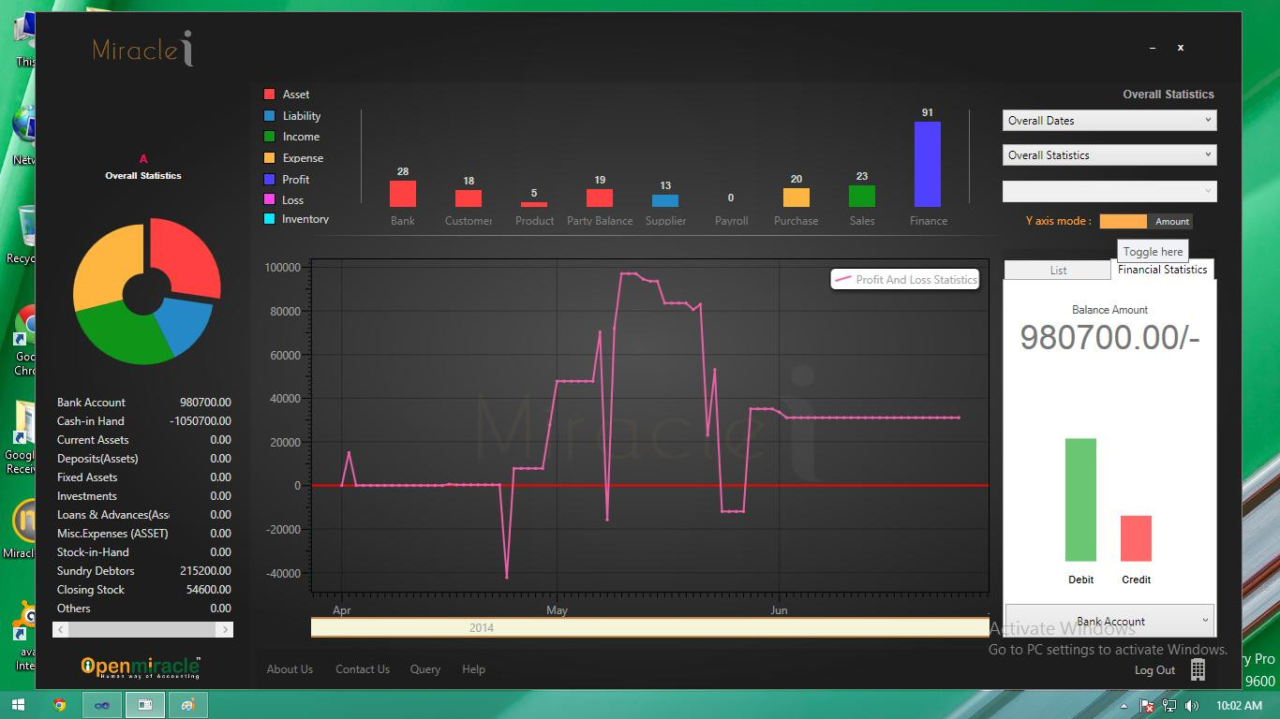This screenshot has height=719, width=1280.
Task: Open the Overall Dates dropdown
Action: point(1109,121)
